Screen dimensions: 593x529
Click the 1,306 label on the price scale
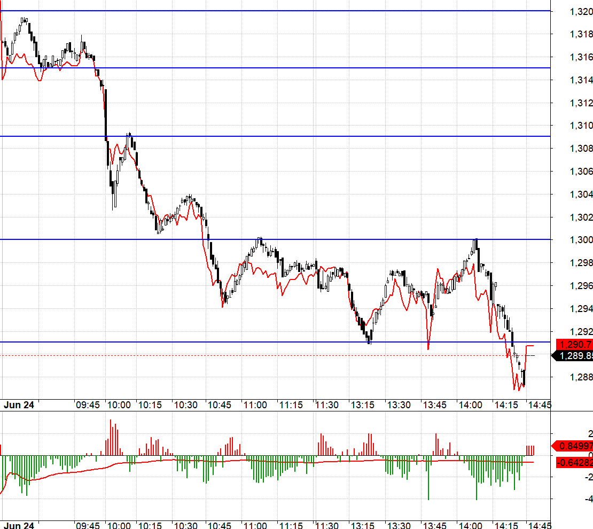[x=581, y=172]
